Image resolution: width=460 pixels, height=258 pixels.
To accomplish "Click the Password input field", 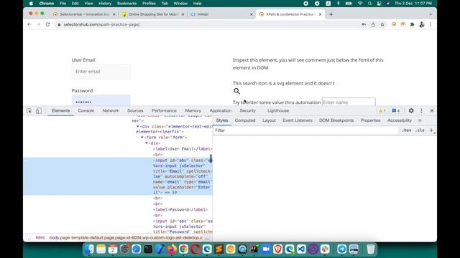I will tap(101, 100).
